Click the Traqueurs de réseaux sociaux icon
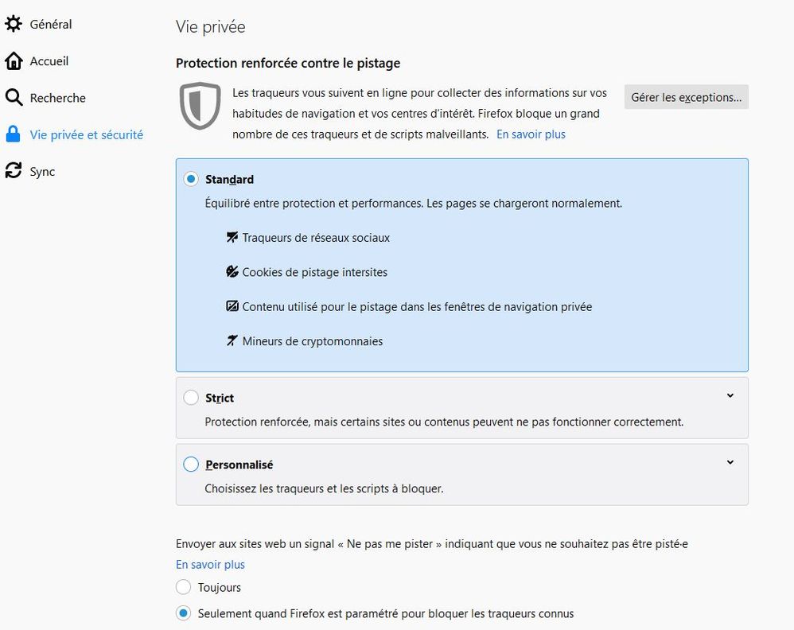Image resolution: width=794 pixels, height=630 pixels. click(x=232, y=236)
